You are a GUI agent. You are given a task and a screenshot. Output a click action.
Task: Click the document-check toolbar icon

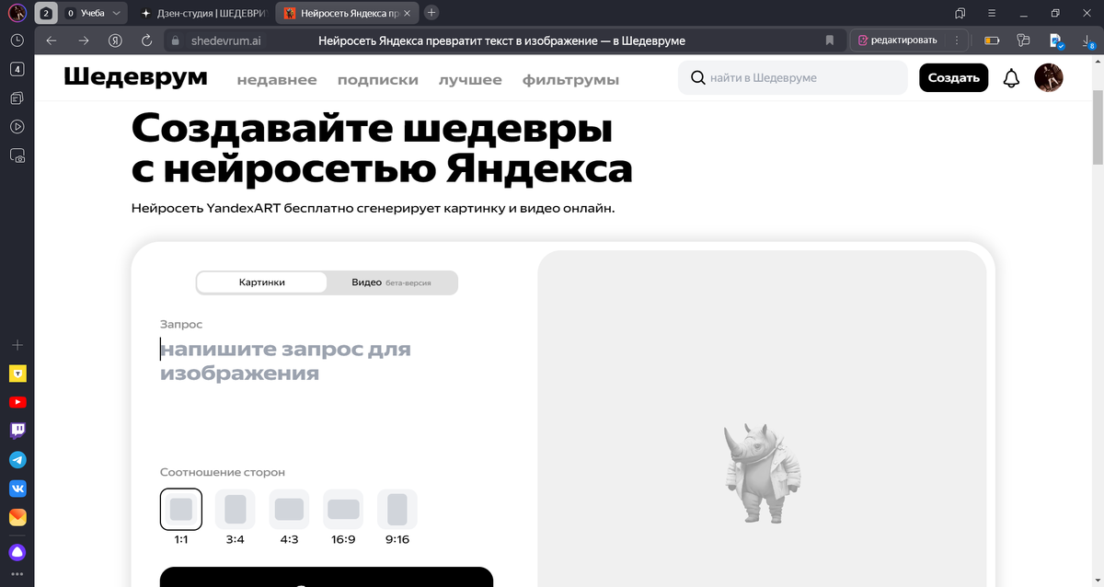pyautogui.click(x=1057, y=41)
